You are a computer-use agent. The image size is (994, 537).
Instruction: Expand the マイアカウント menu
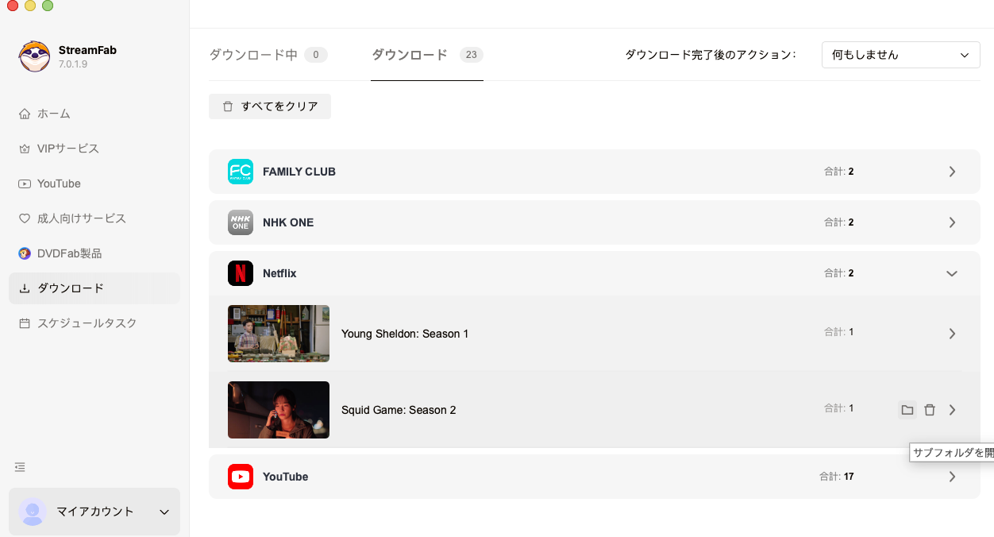(94, 512)
